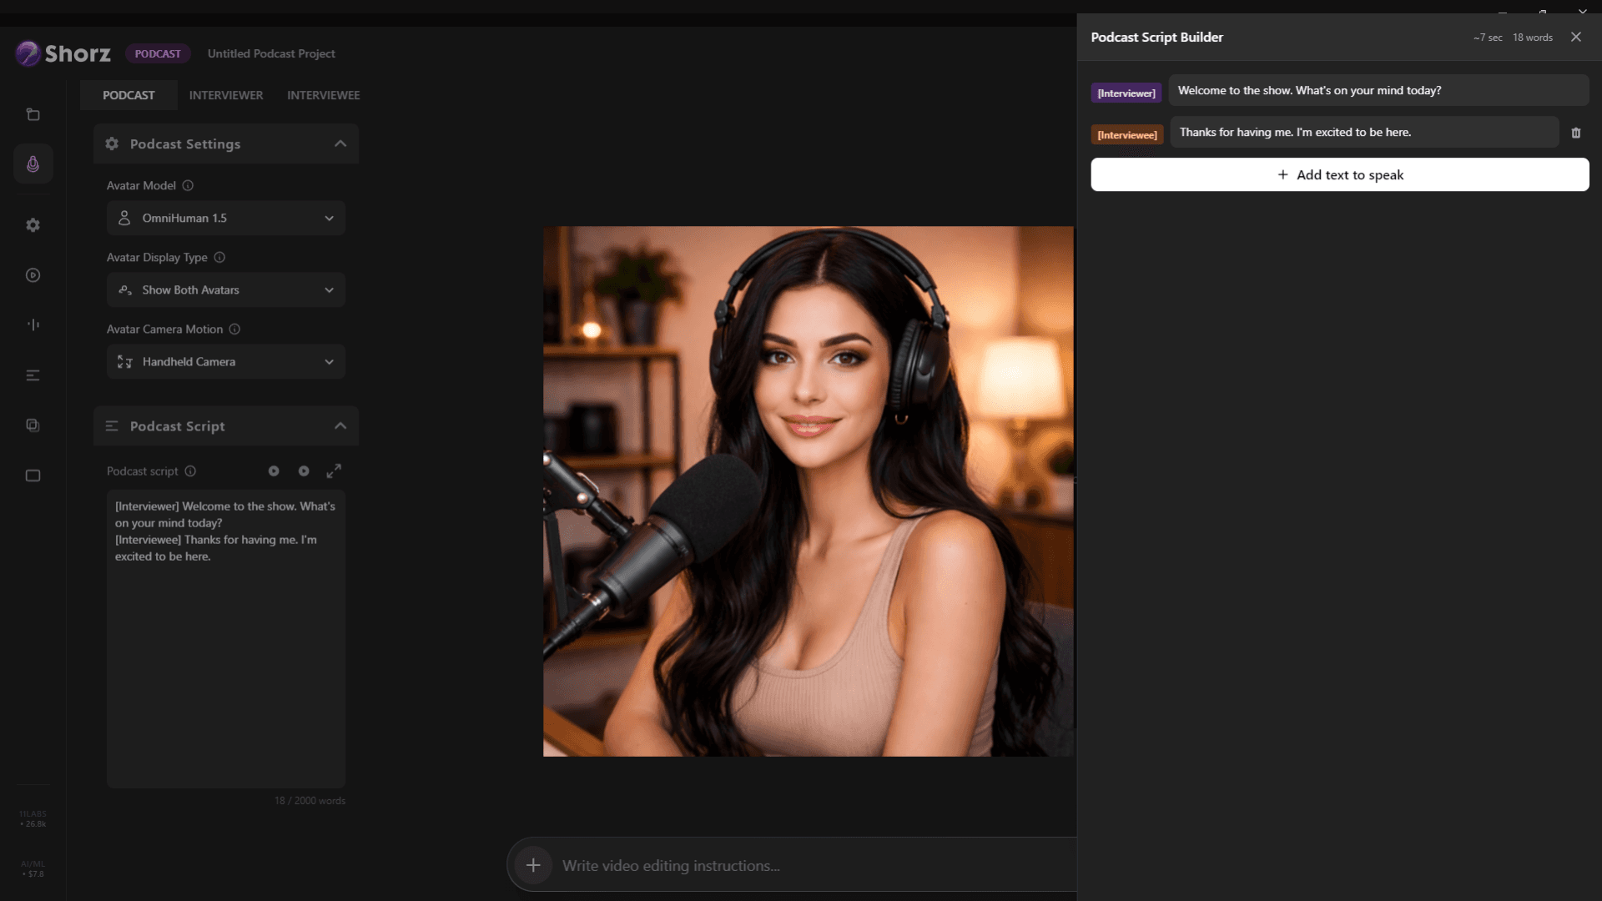Click the AI/ML balance indicator
Screen dimensions: 1602x901
click(x=33, y=868)
